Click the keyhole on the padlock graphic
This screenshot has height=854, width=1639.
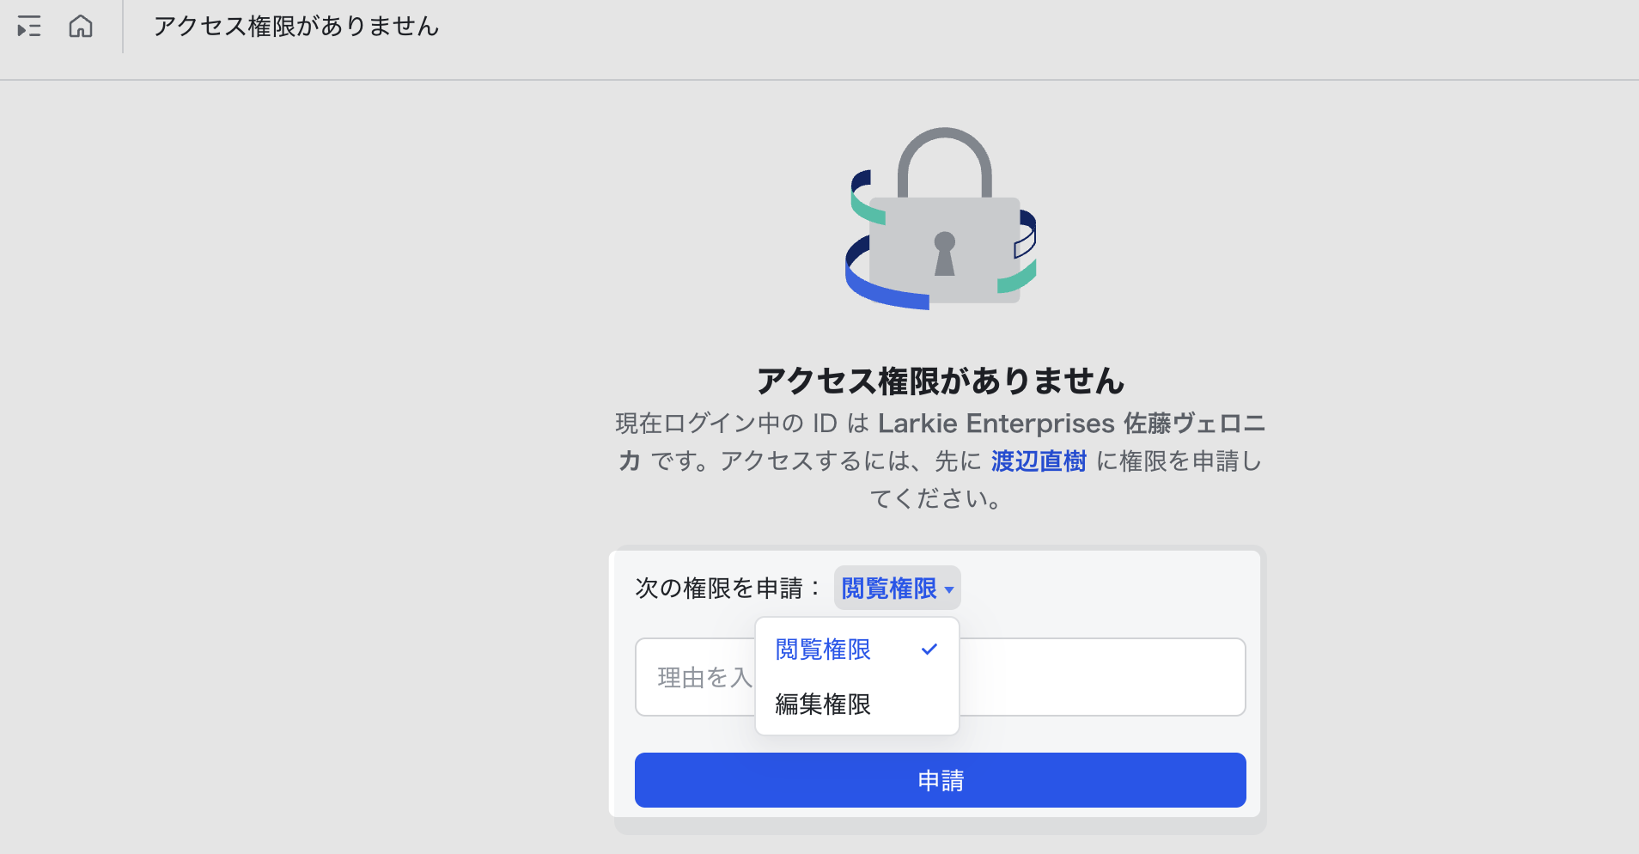point(945,253)
